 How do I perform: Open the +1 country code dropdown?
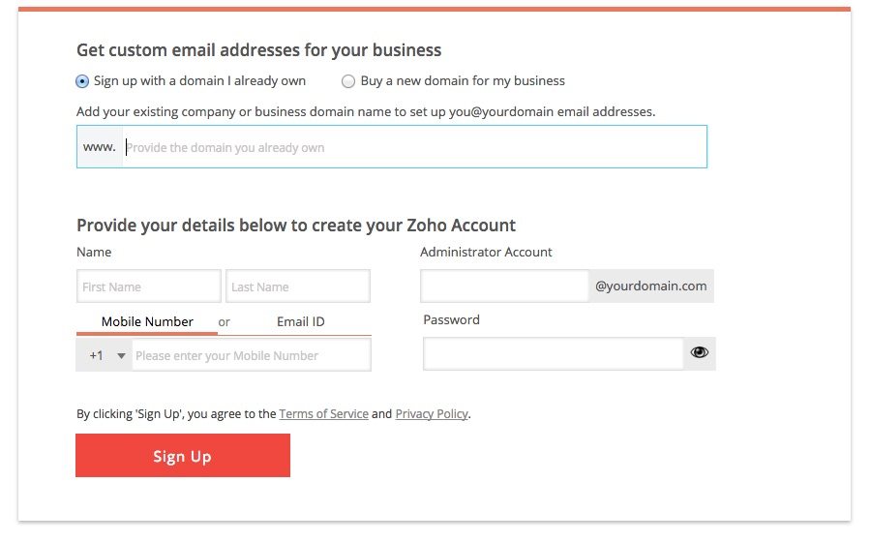click(x=105, y=355)
